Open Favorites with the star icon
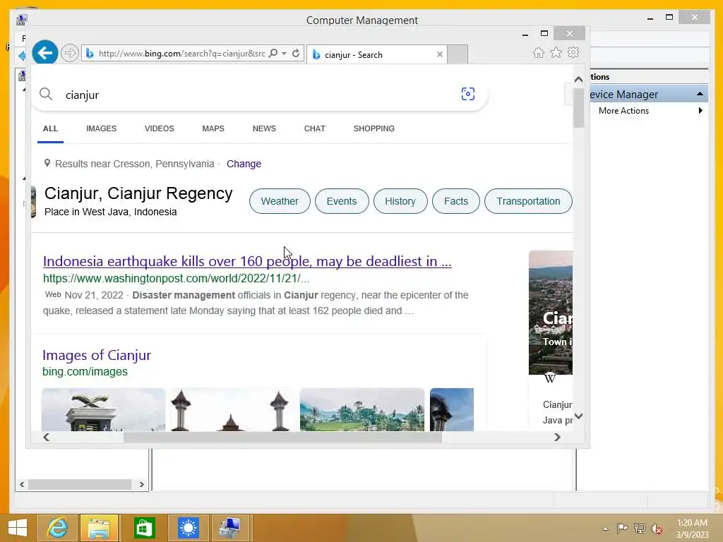 coord(556,52)
